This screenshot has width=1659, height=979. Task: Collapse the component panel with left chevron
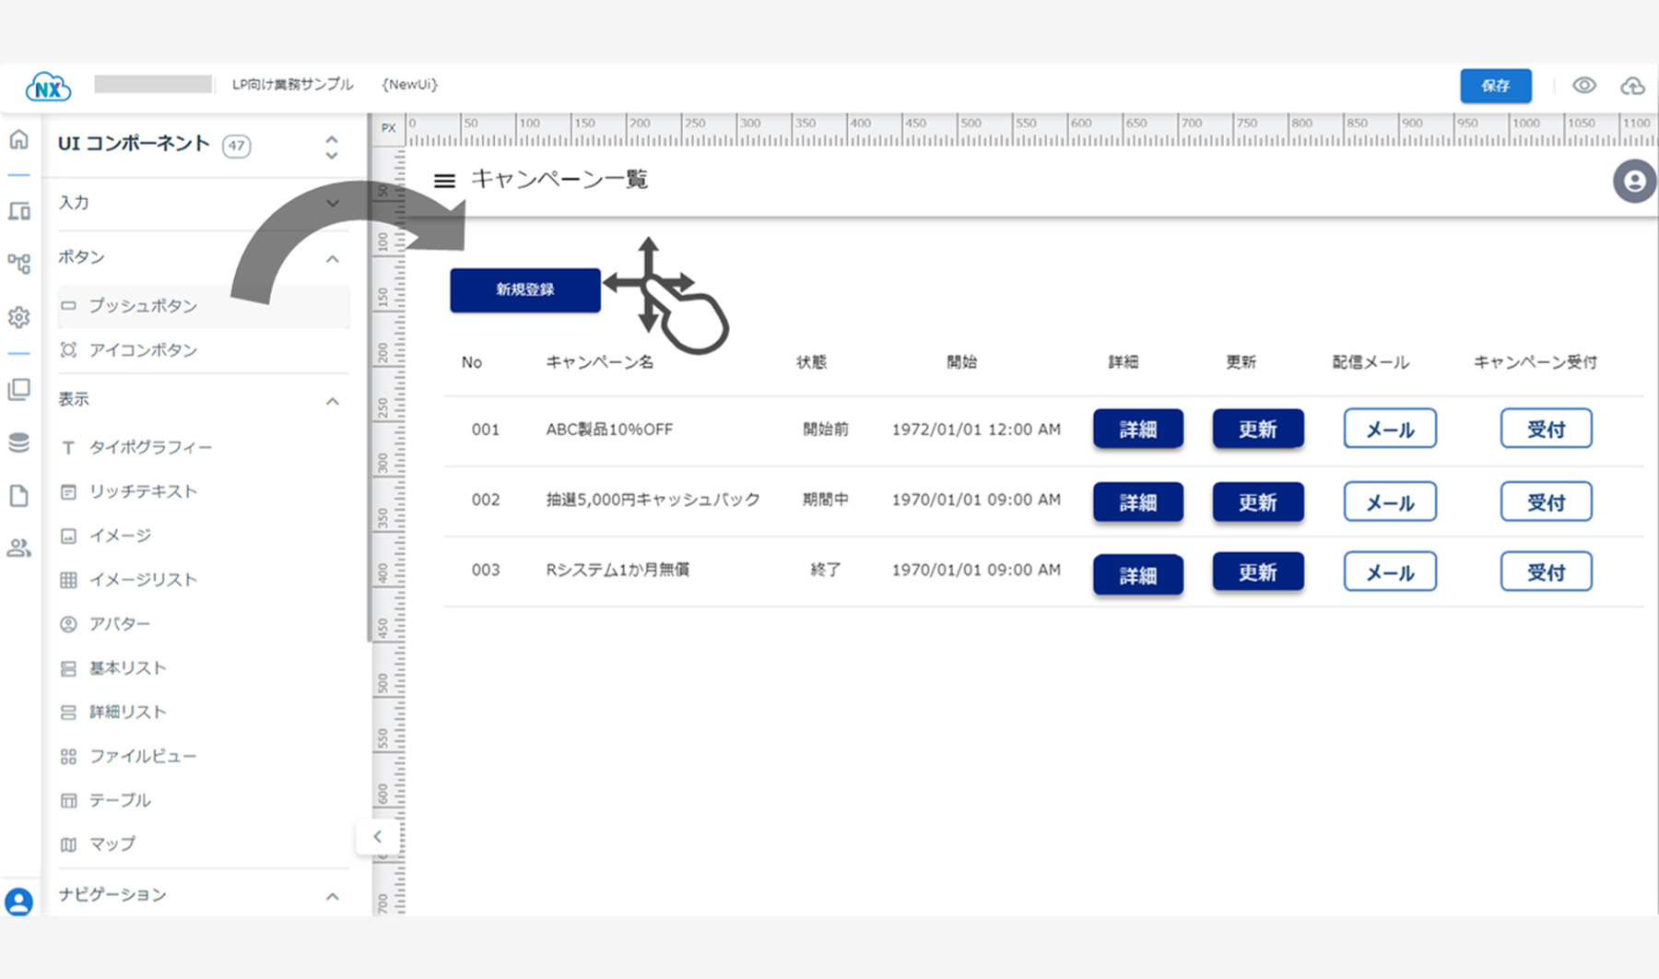tap(377, 837)
